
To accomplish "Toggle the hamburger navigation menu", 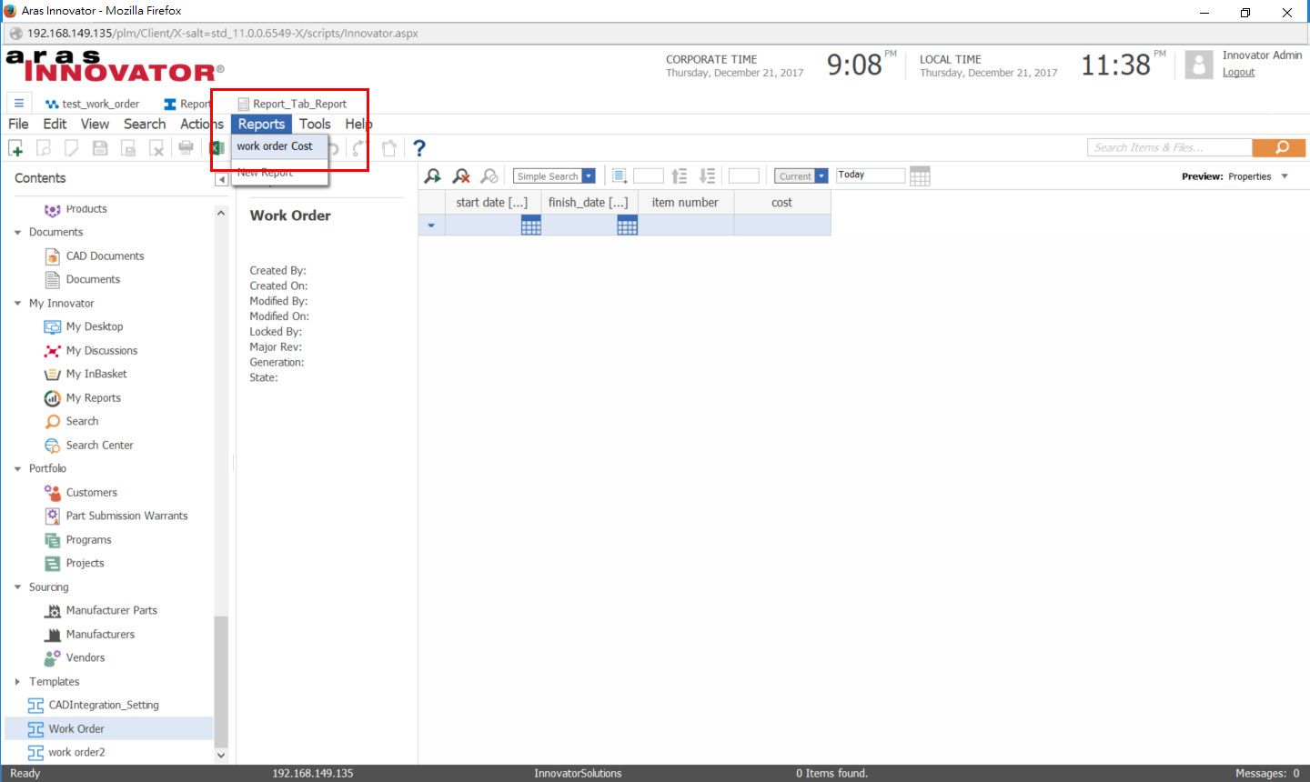I will pyautogui.click(x=19, y=104).
